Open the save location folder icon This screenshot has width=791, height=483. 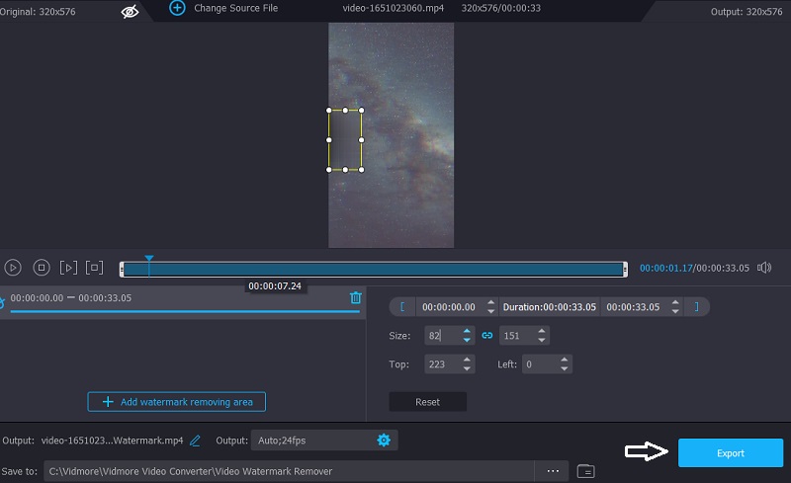(x=585, y=471)
